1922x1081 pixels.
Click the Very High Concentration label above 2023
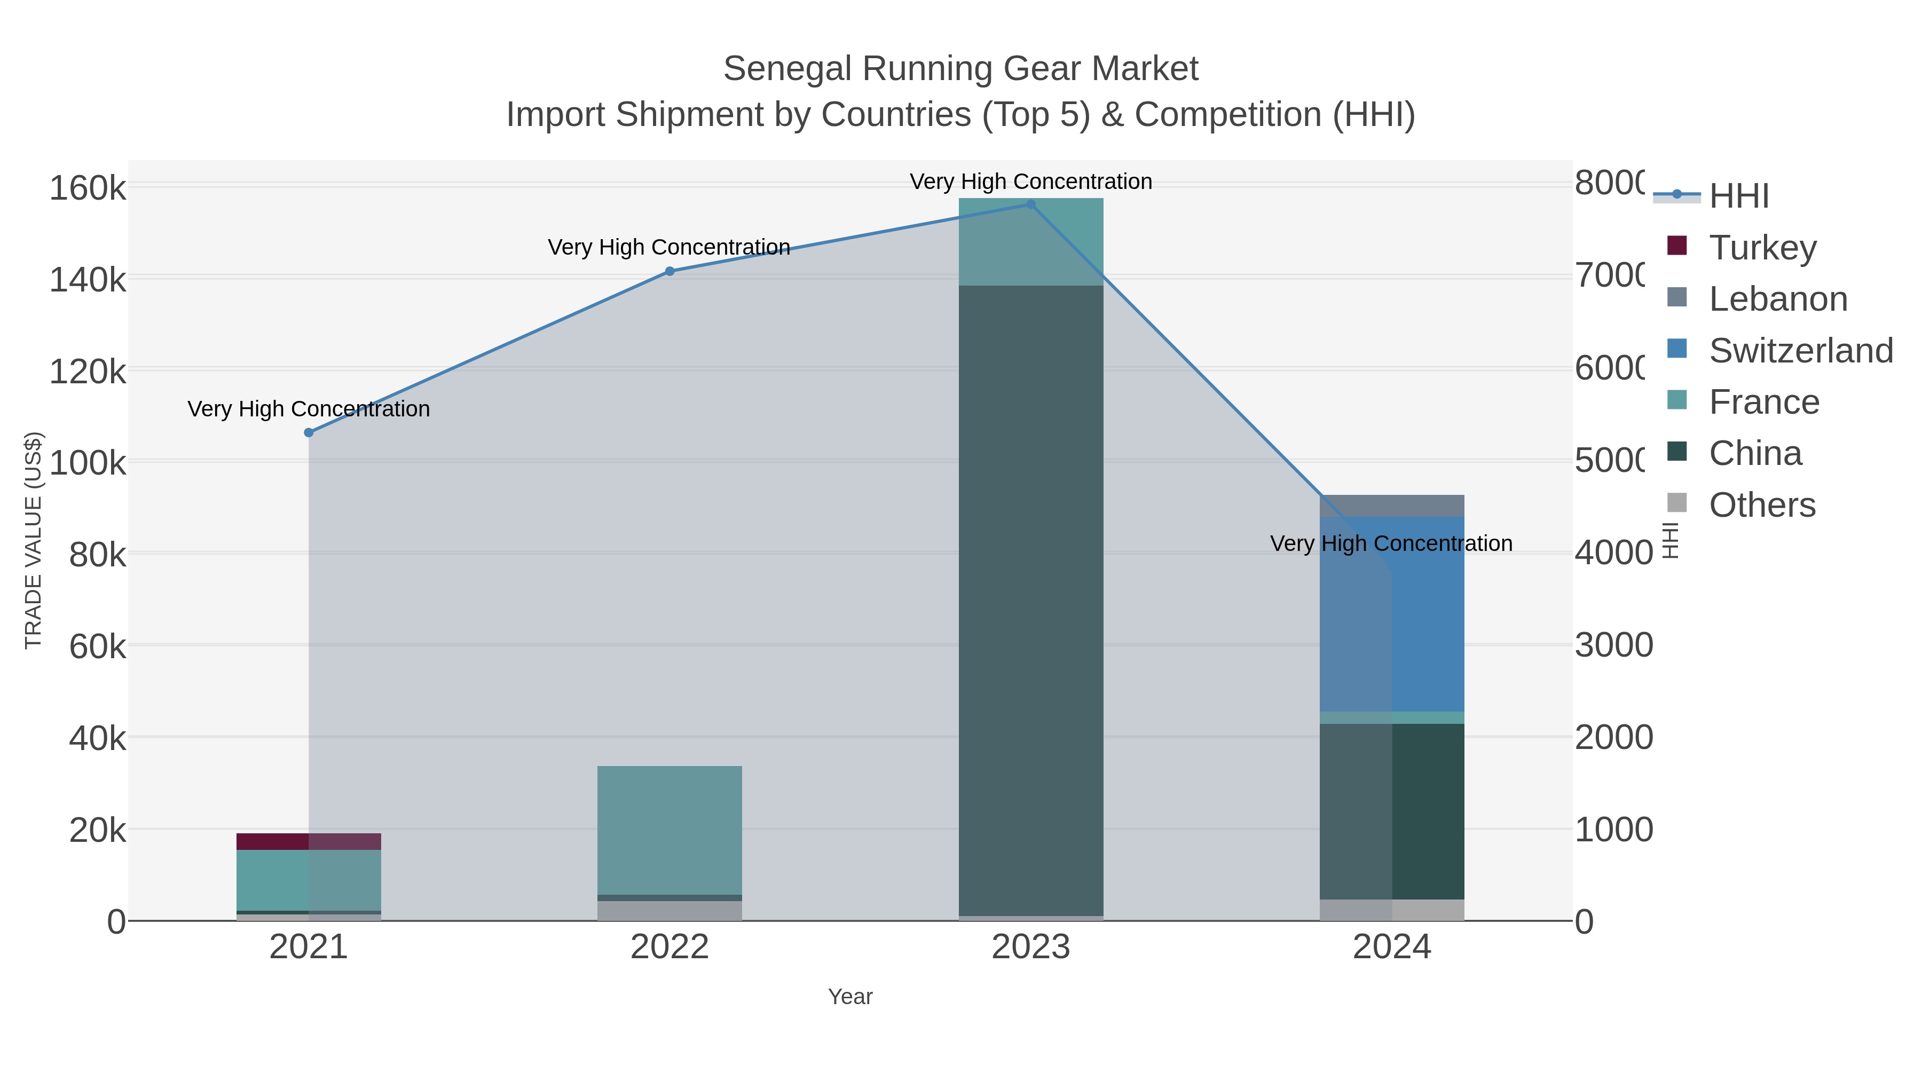tap(1030, 182)
